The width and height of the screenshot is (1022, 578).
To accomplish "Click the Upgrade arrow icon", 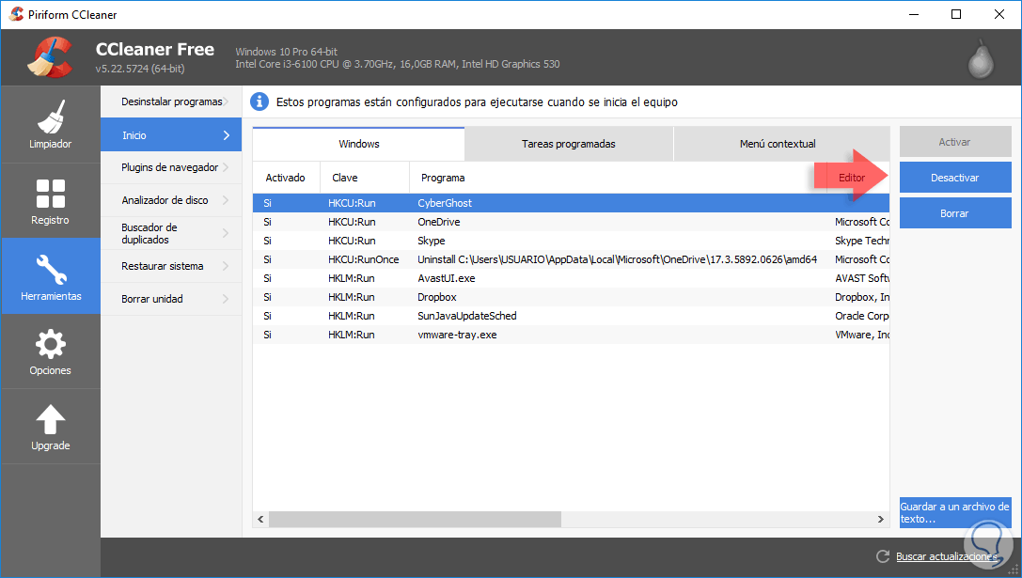I will tap(50, 419).
